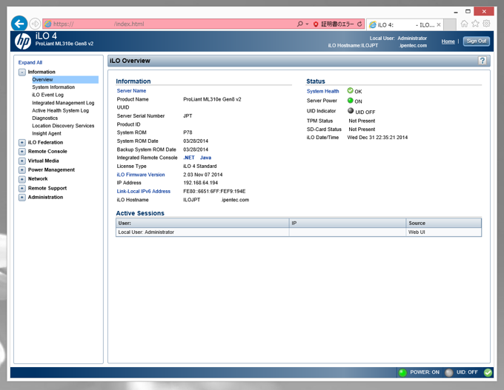Screen dimensions: 504x390
Task: Expand the Virtual Media node
Action: pyautogui.click(x=21, y=161)
